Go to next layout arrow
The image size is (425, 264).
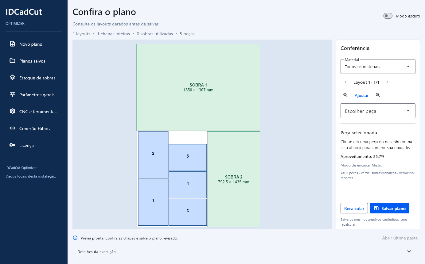[387, 82]
